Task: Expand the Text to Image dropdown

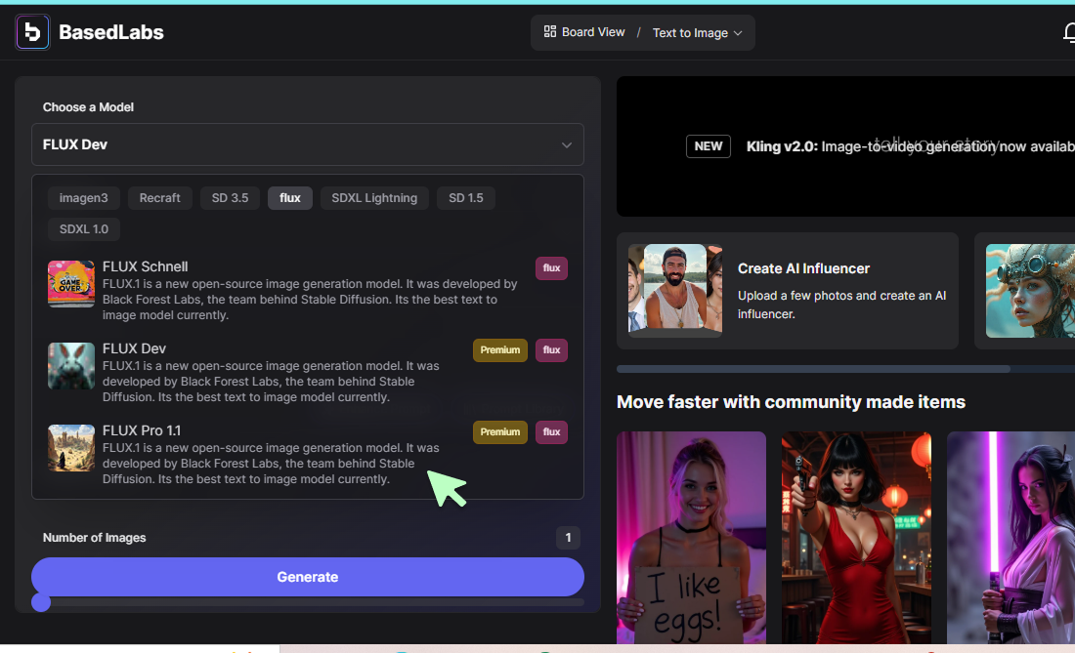Action: (697, 33)
